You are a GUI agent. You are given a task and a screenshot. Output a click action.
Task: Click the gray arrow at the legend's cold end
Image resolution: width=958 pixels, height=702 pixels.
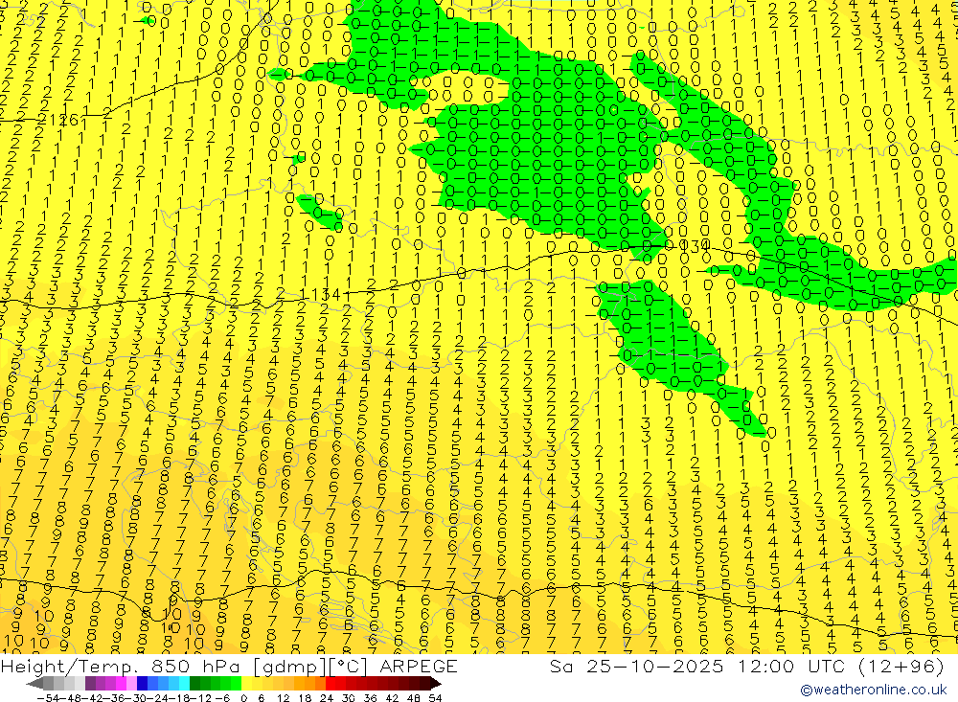click(34, 683)
